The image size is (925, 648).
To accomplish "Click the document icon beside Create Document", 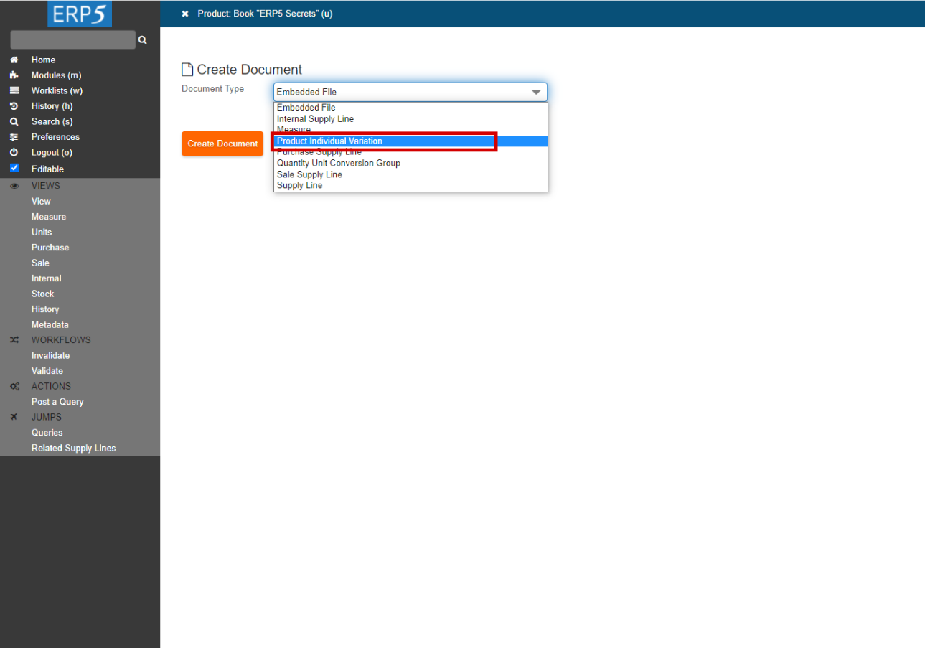I will (187, 70).
